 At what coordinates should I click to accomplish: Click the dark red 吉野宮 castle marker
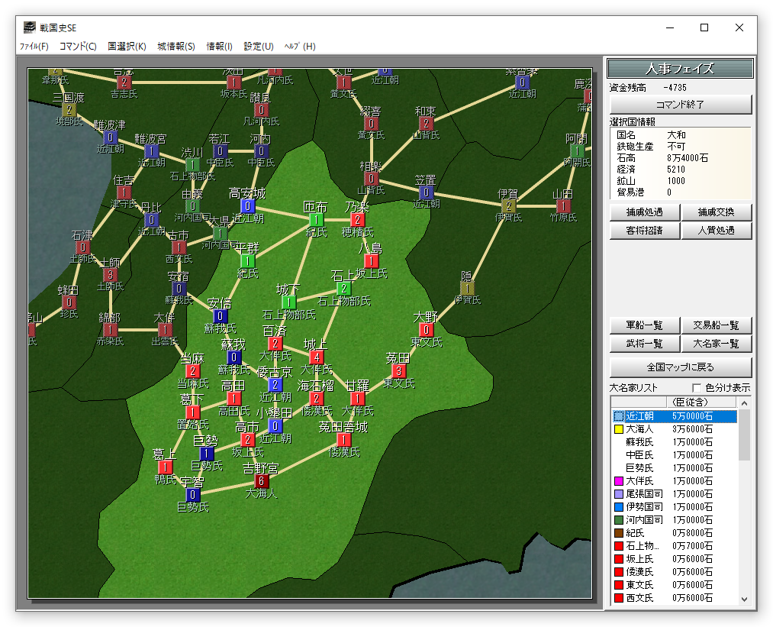point(262,481)
